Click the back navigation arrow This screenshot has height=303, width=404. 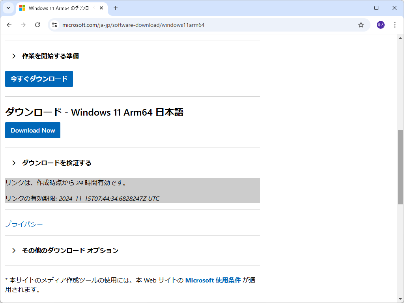click(9, 24)
